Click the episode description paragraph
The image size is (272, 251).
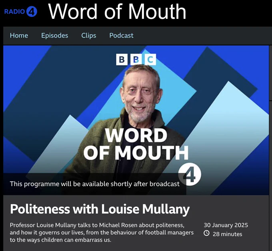[102, 233]
